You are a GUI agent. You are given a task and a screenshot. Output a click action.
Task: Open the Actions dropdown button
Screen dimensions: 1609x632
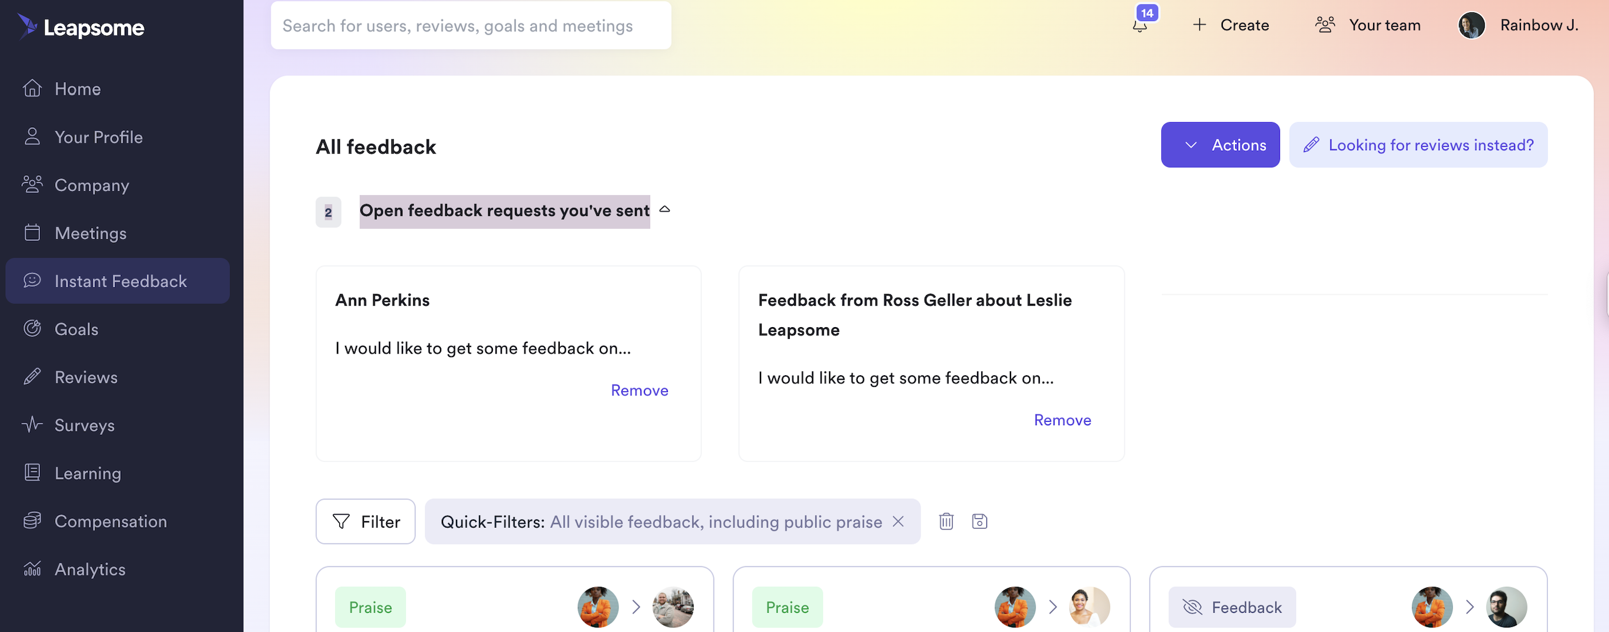(1220, 145)
